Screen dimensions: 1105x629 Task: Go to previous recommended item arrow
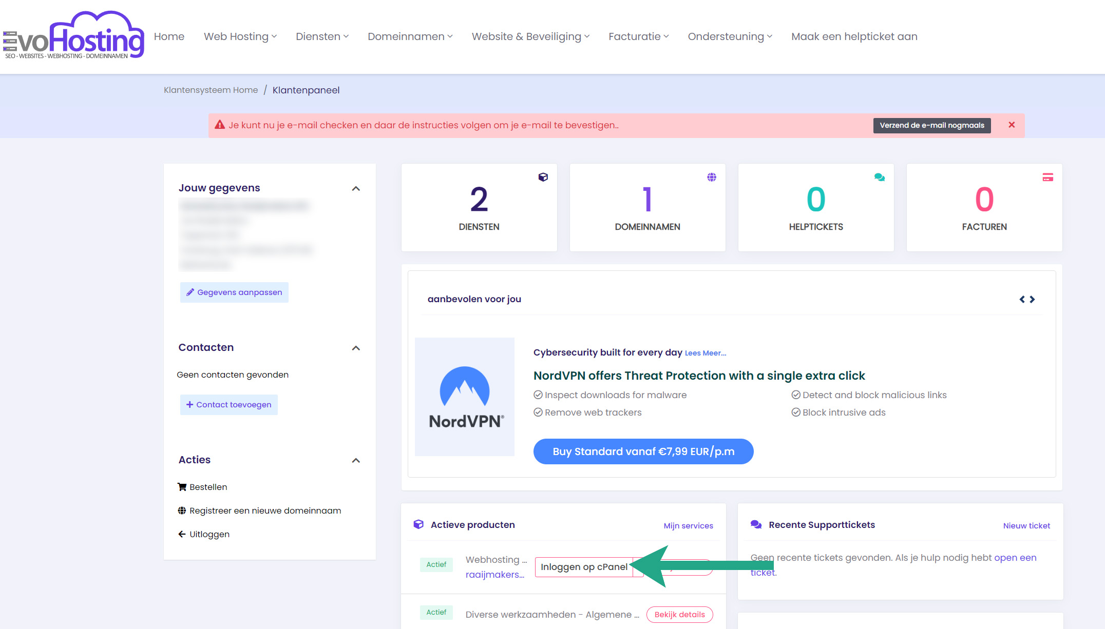tap(1022, 299)
